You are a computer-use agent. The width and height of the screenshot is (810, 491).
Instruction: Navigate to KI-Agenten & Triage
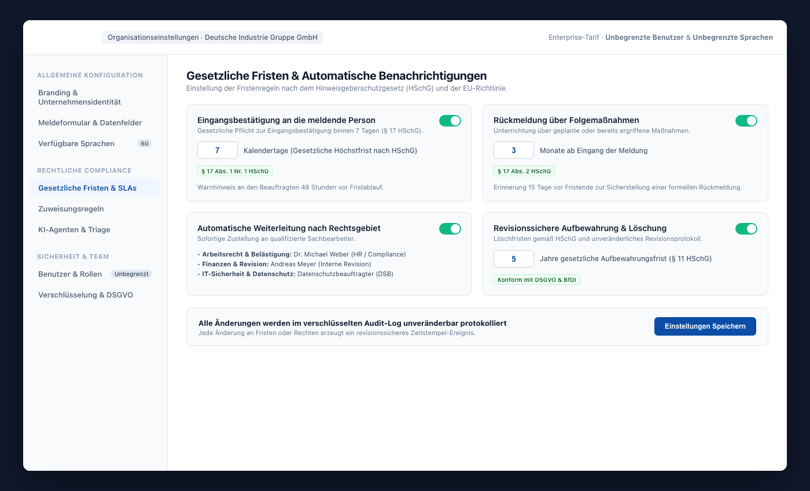95,230
